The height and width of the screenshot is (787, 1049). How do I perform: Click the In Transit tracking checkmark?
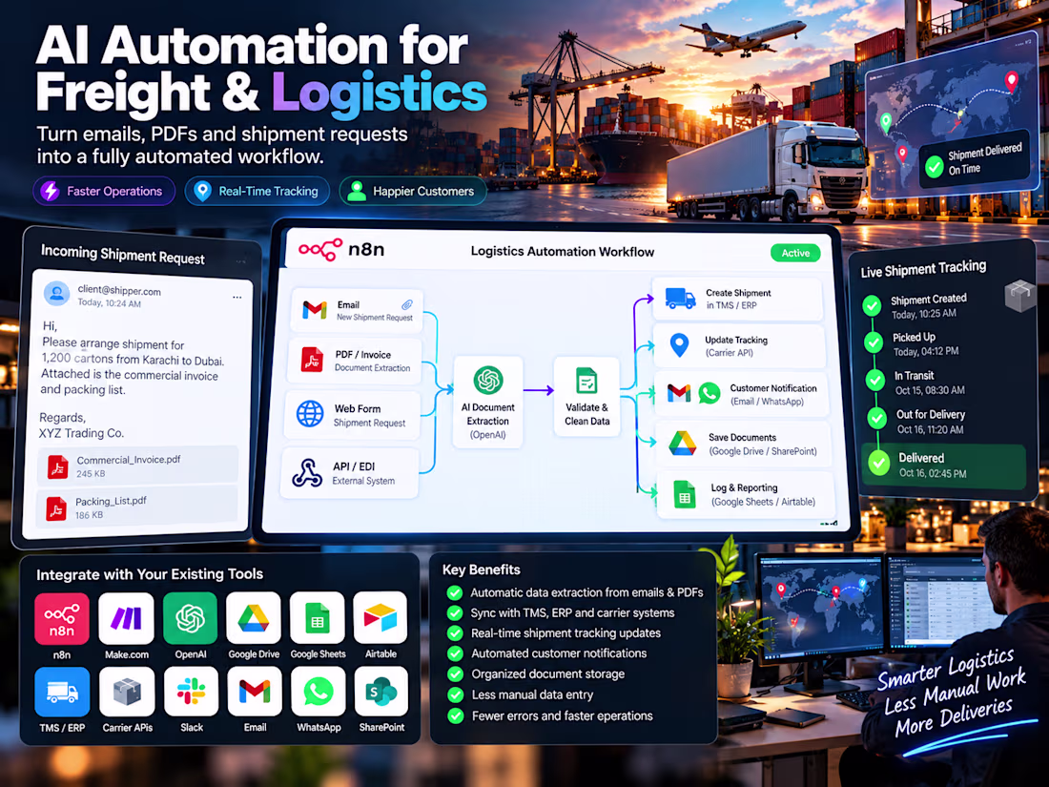pyautogui.click(x=875, y=380)
